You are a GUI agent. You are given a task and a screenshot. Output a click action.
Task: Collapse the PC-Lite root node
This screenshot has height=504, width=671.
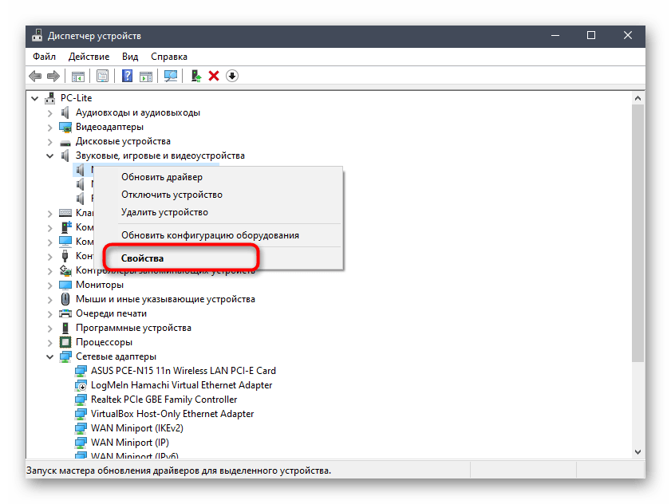pos(34,98)
